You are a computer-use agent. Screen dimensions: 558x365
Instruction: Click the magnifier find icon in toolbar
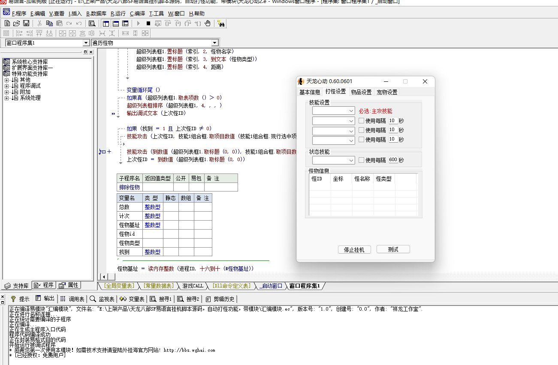91,23
